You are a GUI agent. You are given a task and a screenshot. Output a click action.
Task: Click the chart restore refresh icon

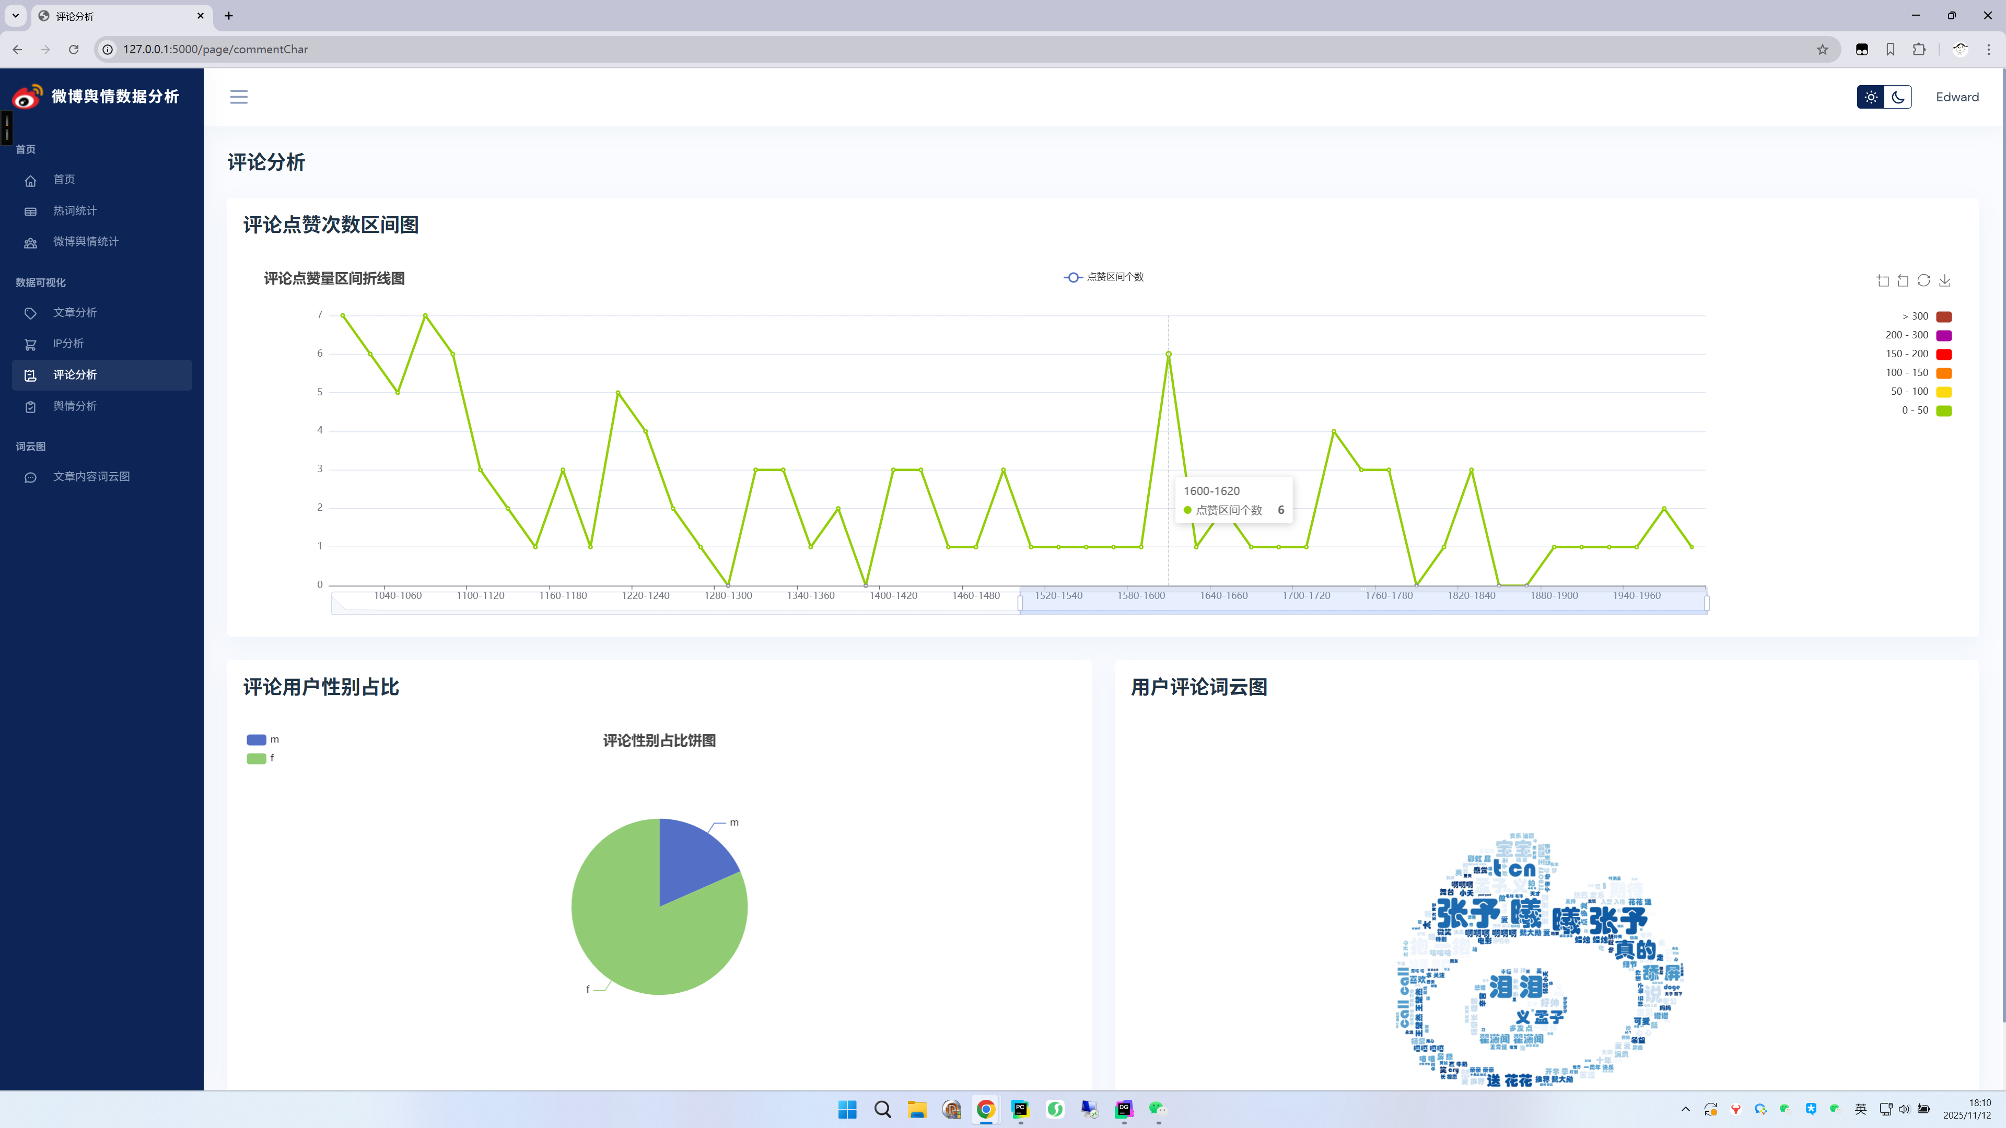1923,280
